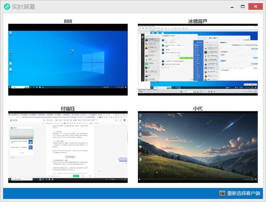The image size is (266, 202).
Task: Open the 888 client screen thumbnail
Action: [x=68, y=59]
